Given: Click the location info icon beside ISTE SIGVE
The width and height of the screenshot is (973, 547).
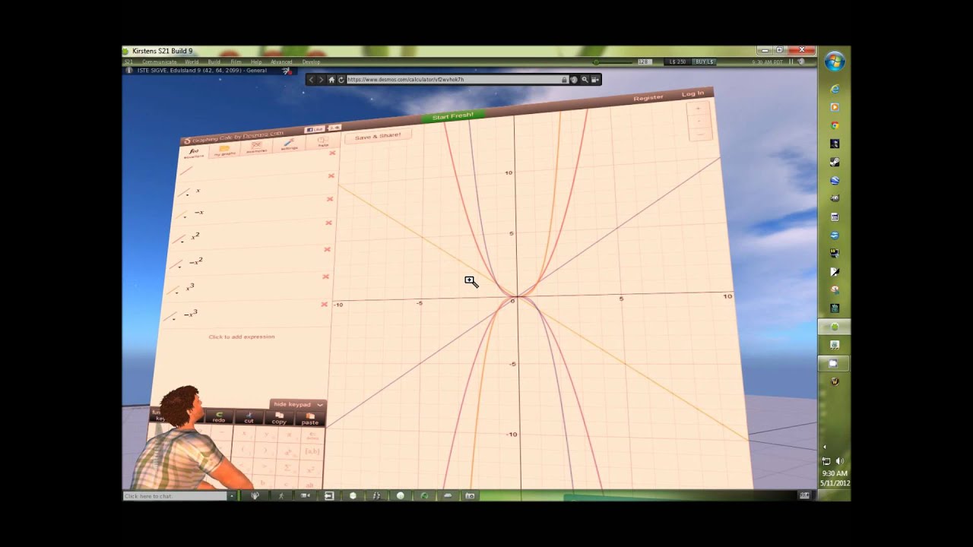Looking at the screenshot, I should [128, 71].
